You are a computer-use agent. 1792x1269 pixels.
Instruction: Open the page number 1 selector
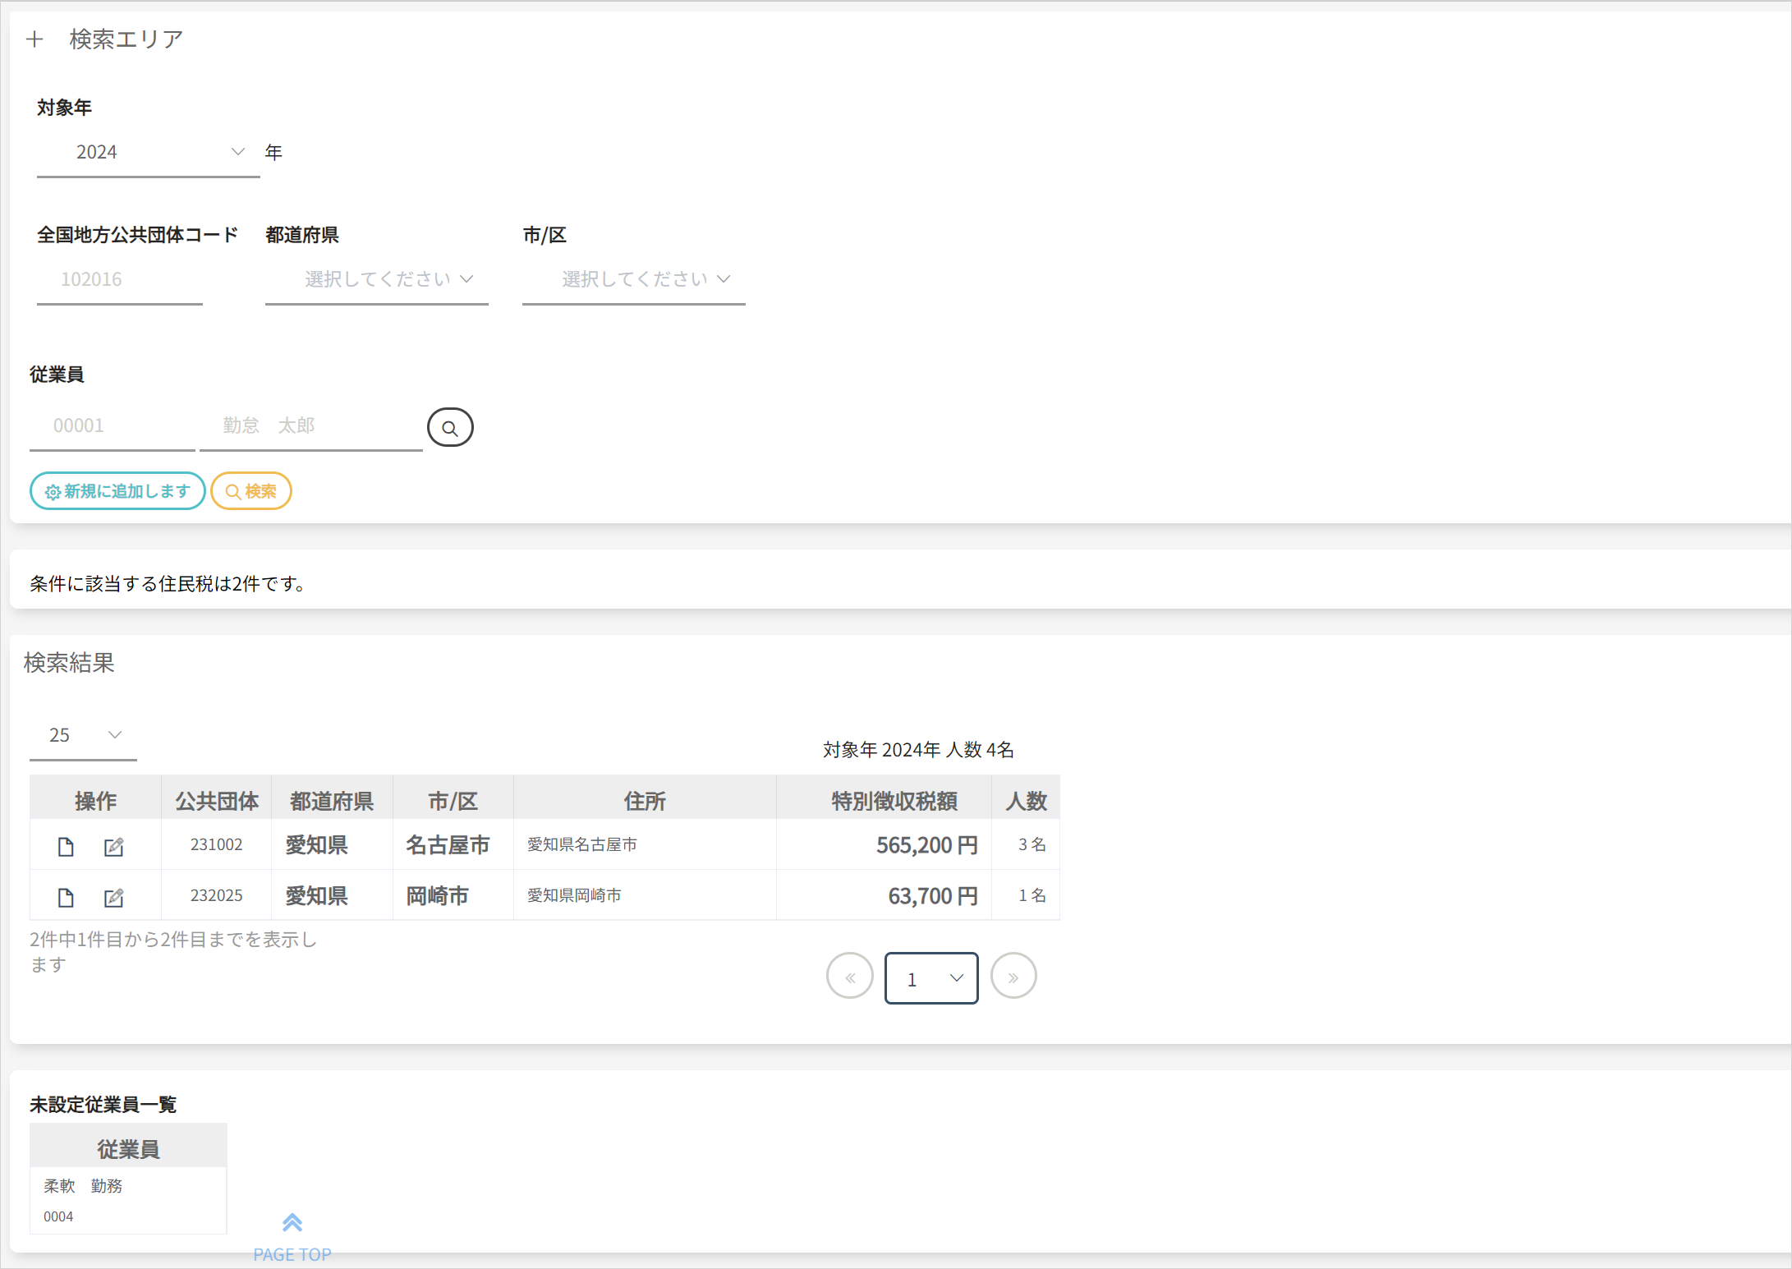point(931,978)
